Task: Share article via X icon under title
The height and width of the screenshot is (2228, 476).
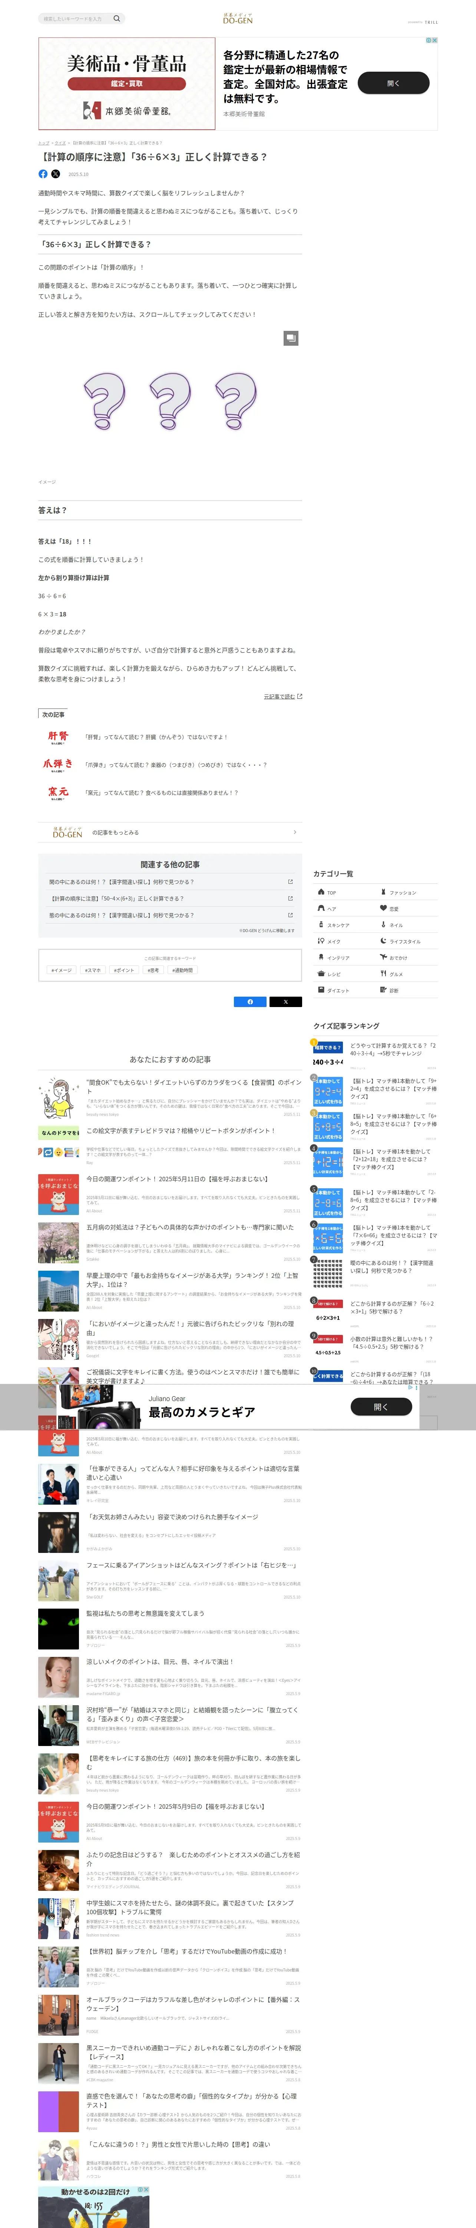Action: coord(55,174)
